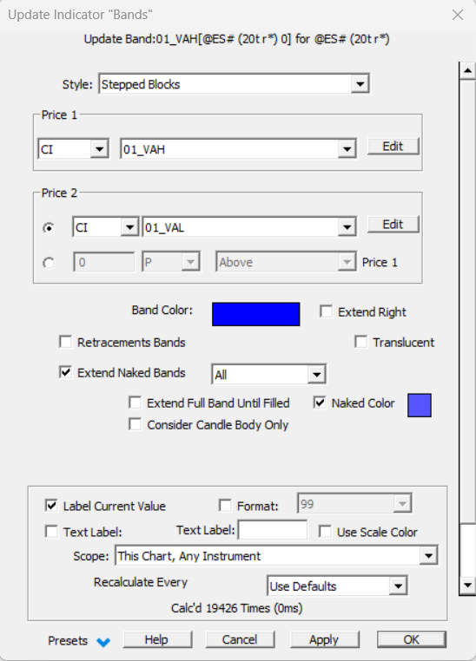Click the scrollbar down arrow
This screenshot has width=476, height=661.
coord(467,586)
